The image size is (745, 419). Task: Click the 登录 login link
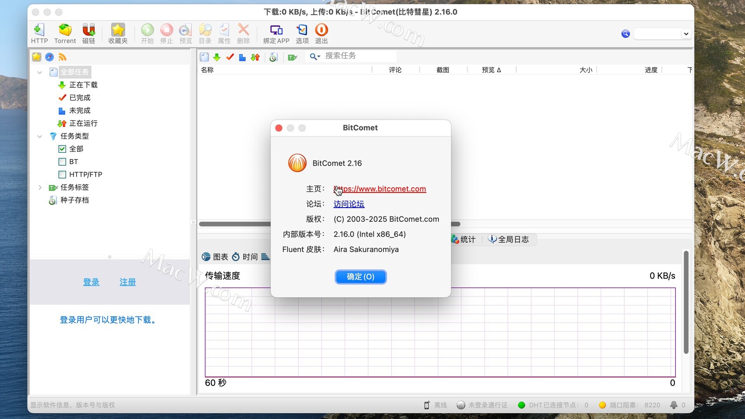(x=91, y=282)
